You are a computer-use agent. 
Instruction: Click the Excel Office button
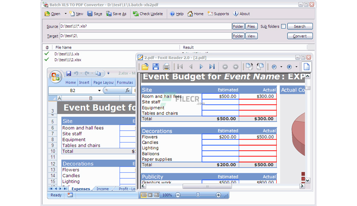coord(56,76)
